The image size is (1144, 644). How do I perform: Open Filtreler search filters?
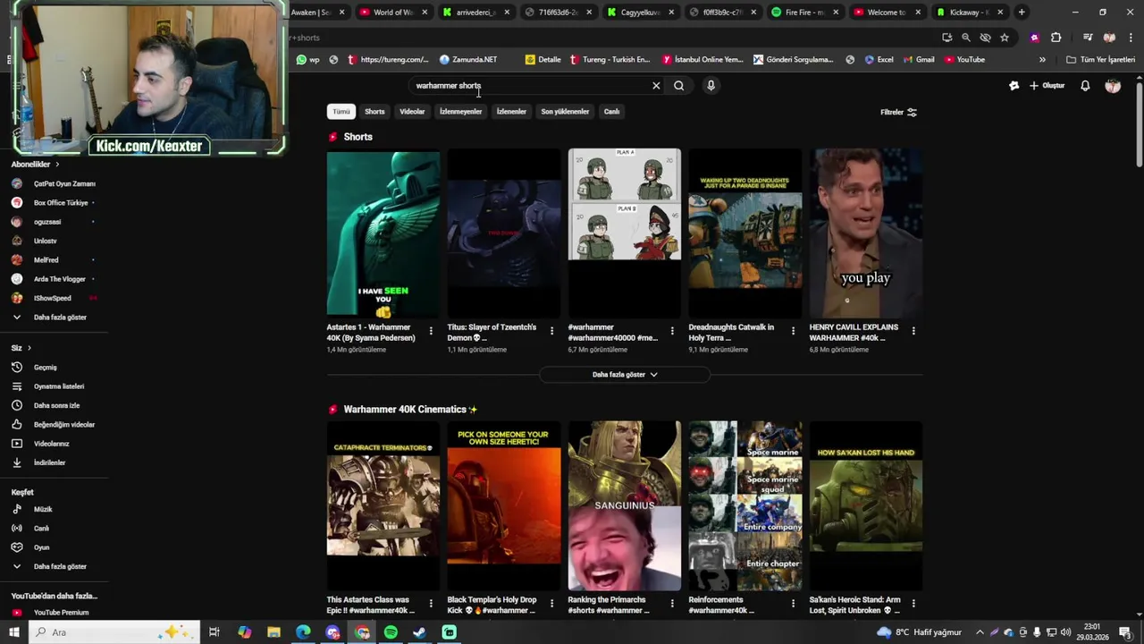[898, 112]
